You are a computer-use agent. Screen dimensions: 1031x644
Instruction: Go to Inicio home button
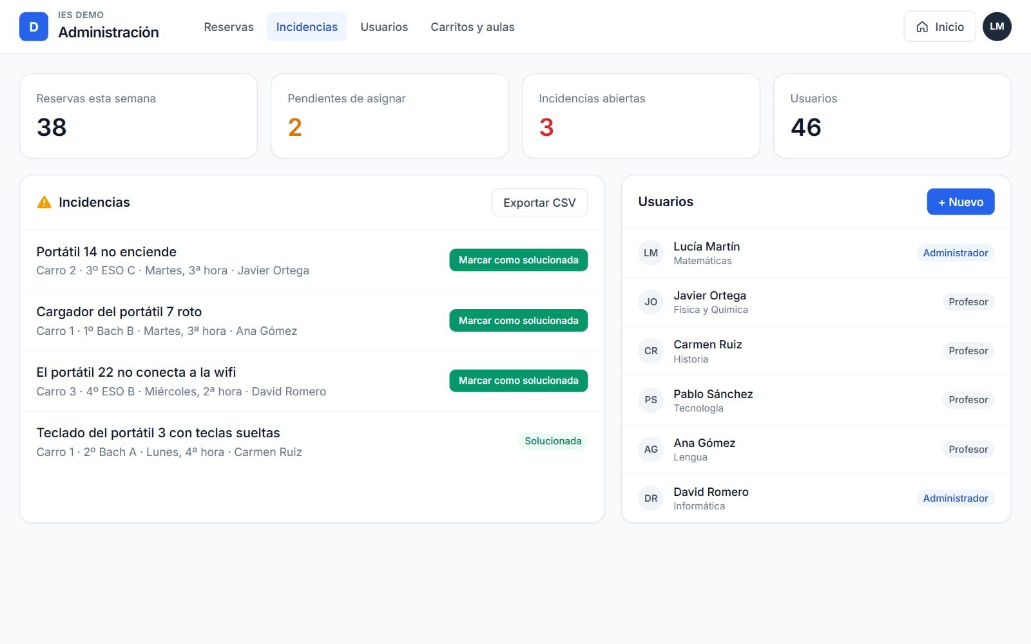[939, 27]
